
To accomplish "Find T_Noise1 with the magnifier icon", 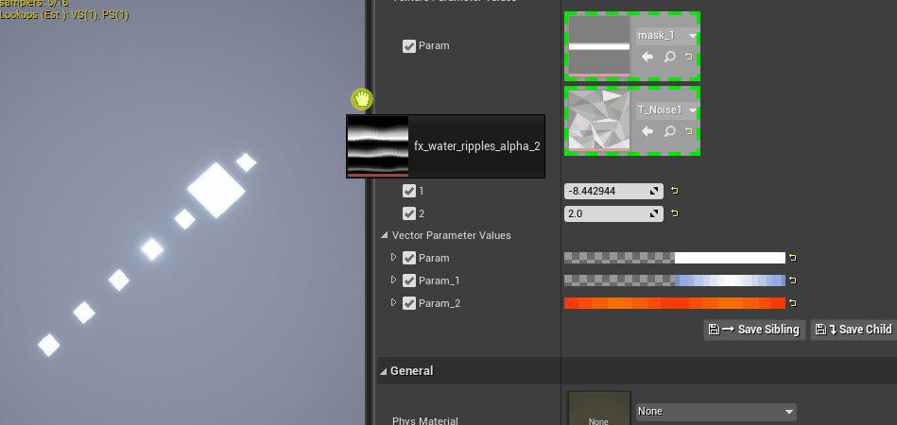I will pos(669,131).
